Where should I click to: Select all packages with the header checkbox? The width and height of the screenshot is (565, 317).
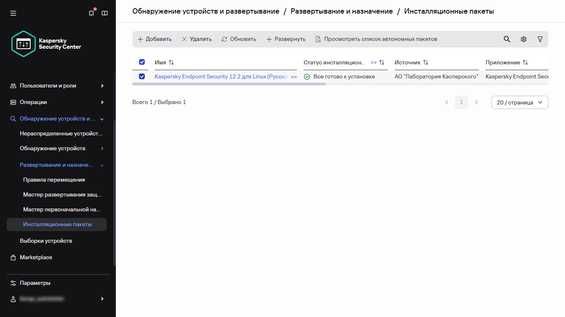click(141, 62)
